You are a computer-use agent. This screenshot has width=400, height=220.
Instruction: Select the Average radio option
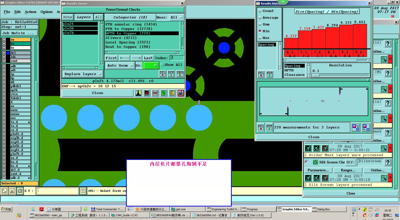(x=260, y=18)
